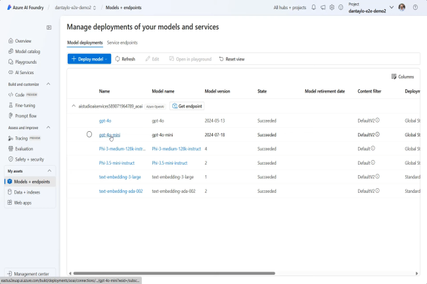Switch to the Service endpoints tab
This screenshot has height=284, width=427.
point(122,43)
